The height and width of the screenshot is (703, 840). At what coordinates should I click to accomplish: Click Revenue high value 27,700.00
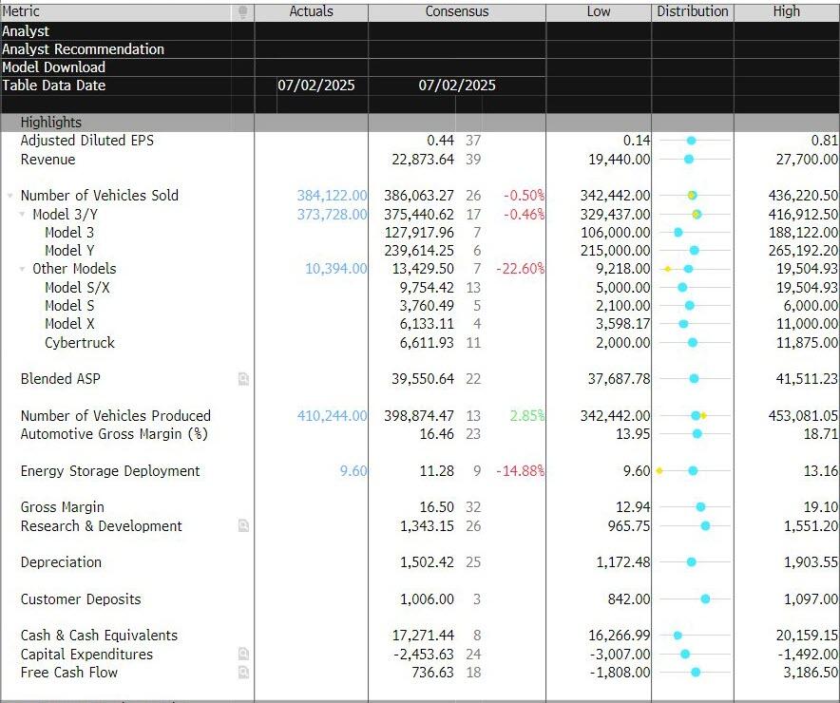click(807, 160)
